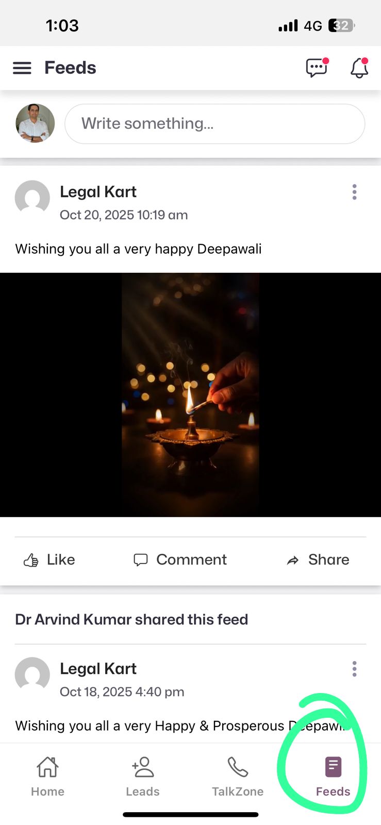Tap the thumbs-up icon
381x825 pixels.
31,560
